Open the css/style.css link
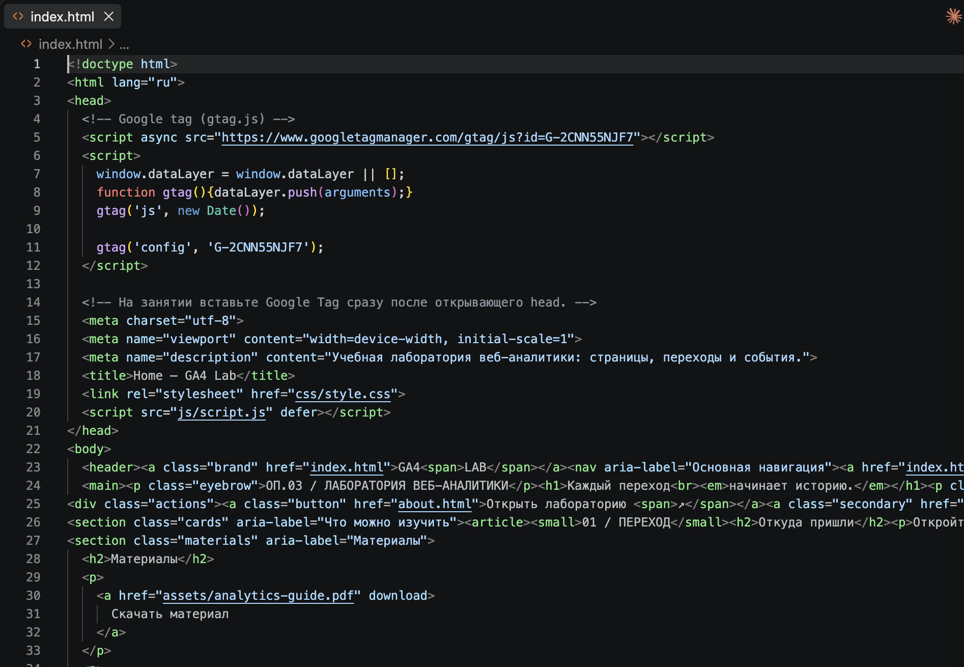 [x=343, y=394]
